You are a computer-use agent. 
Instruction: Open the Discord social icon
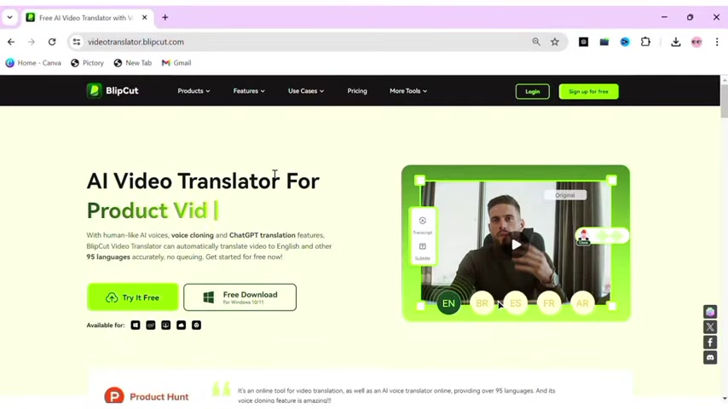coord(710,358)
